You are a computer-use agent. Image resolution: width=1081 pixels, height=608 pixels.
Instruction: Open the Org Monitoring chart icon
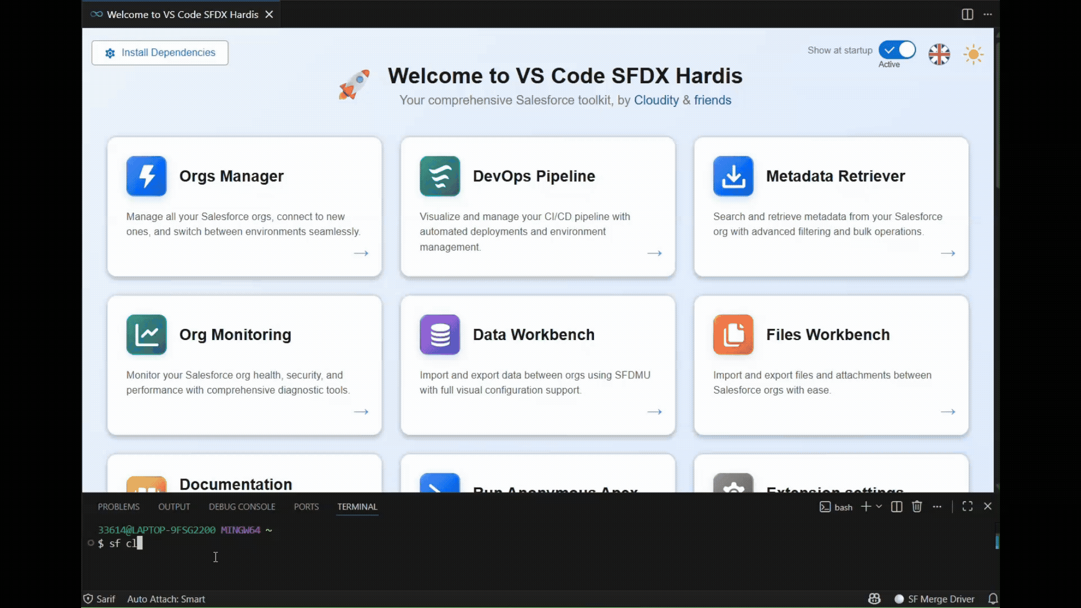pyautogui.click(x=146, y=334)
